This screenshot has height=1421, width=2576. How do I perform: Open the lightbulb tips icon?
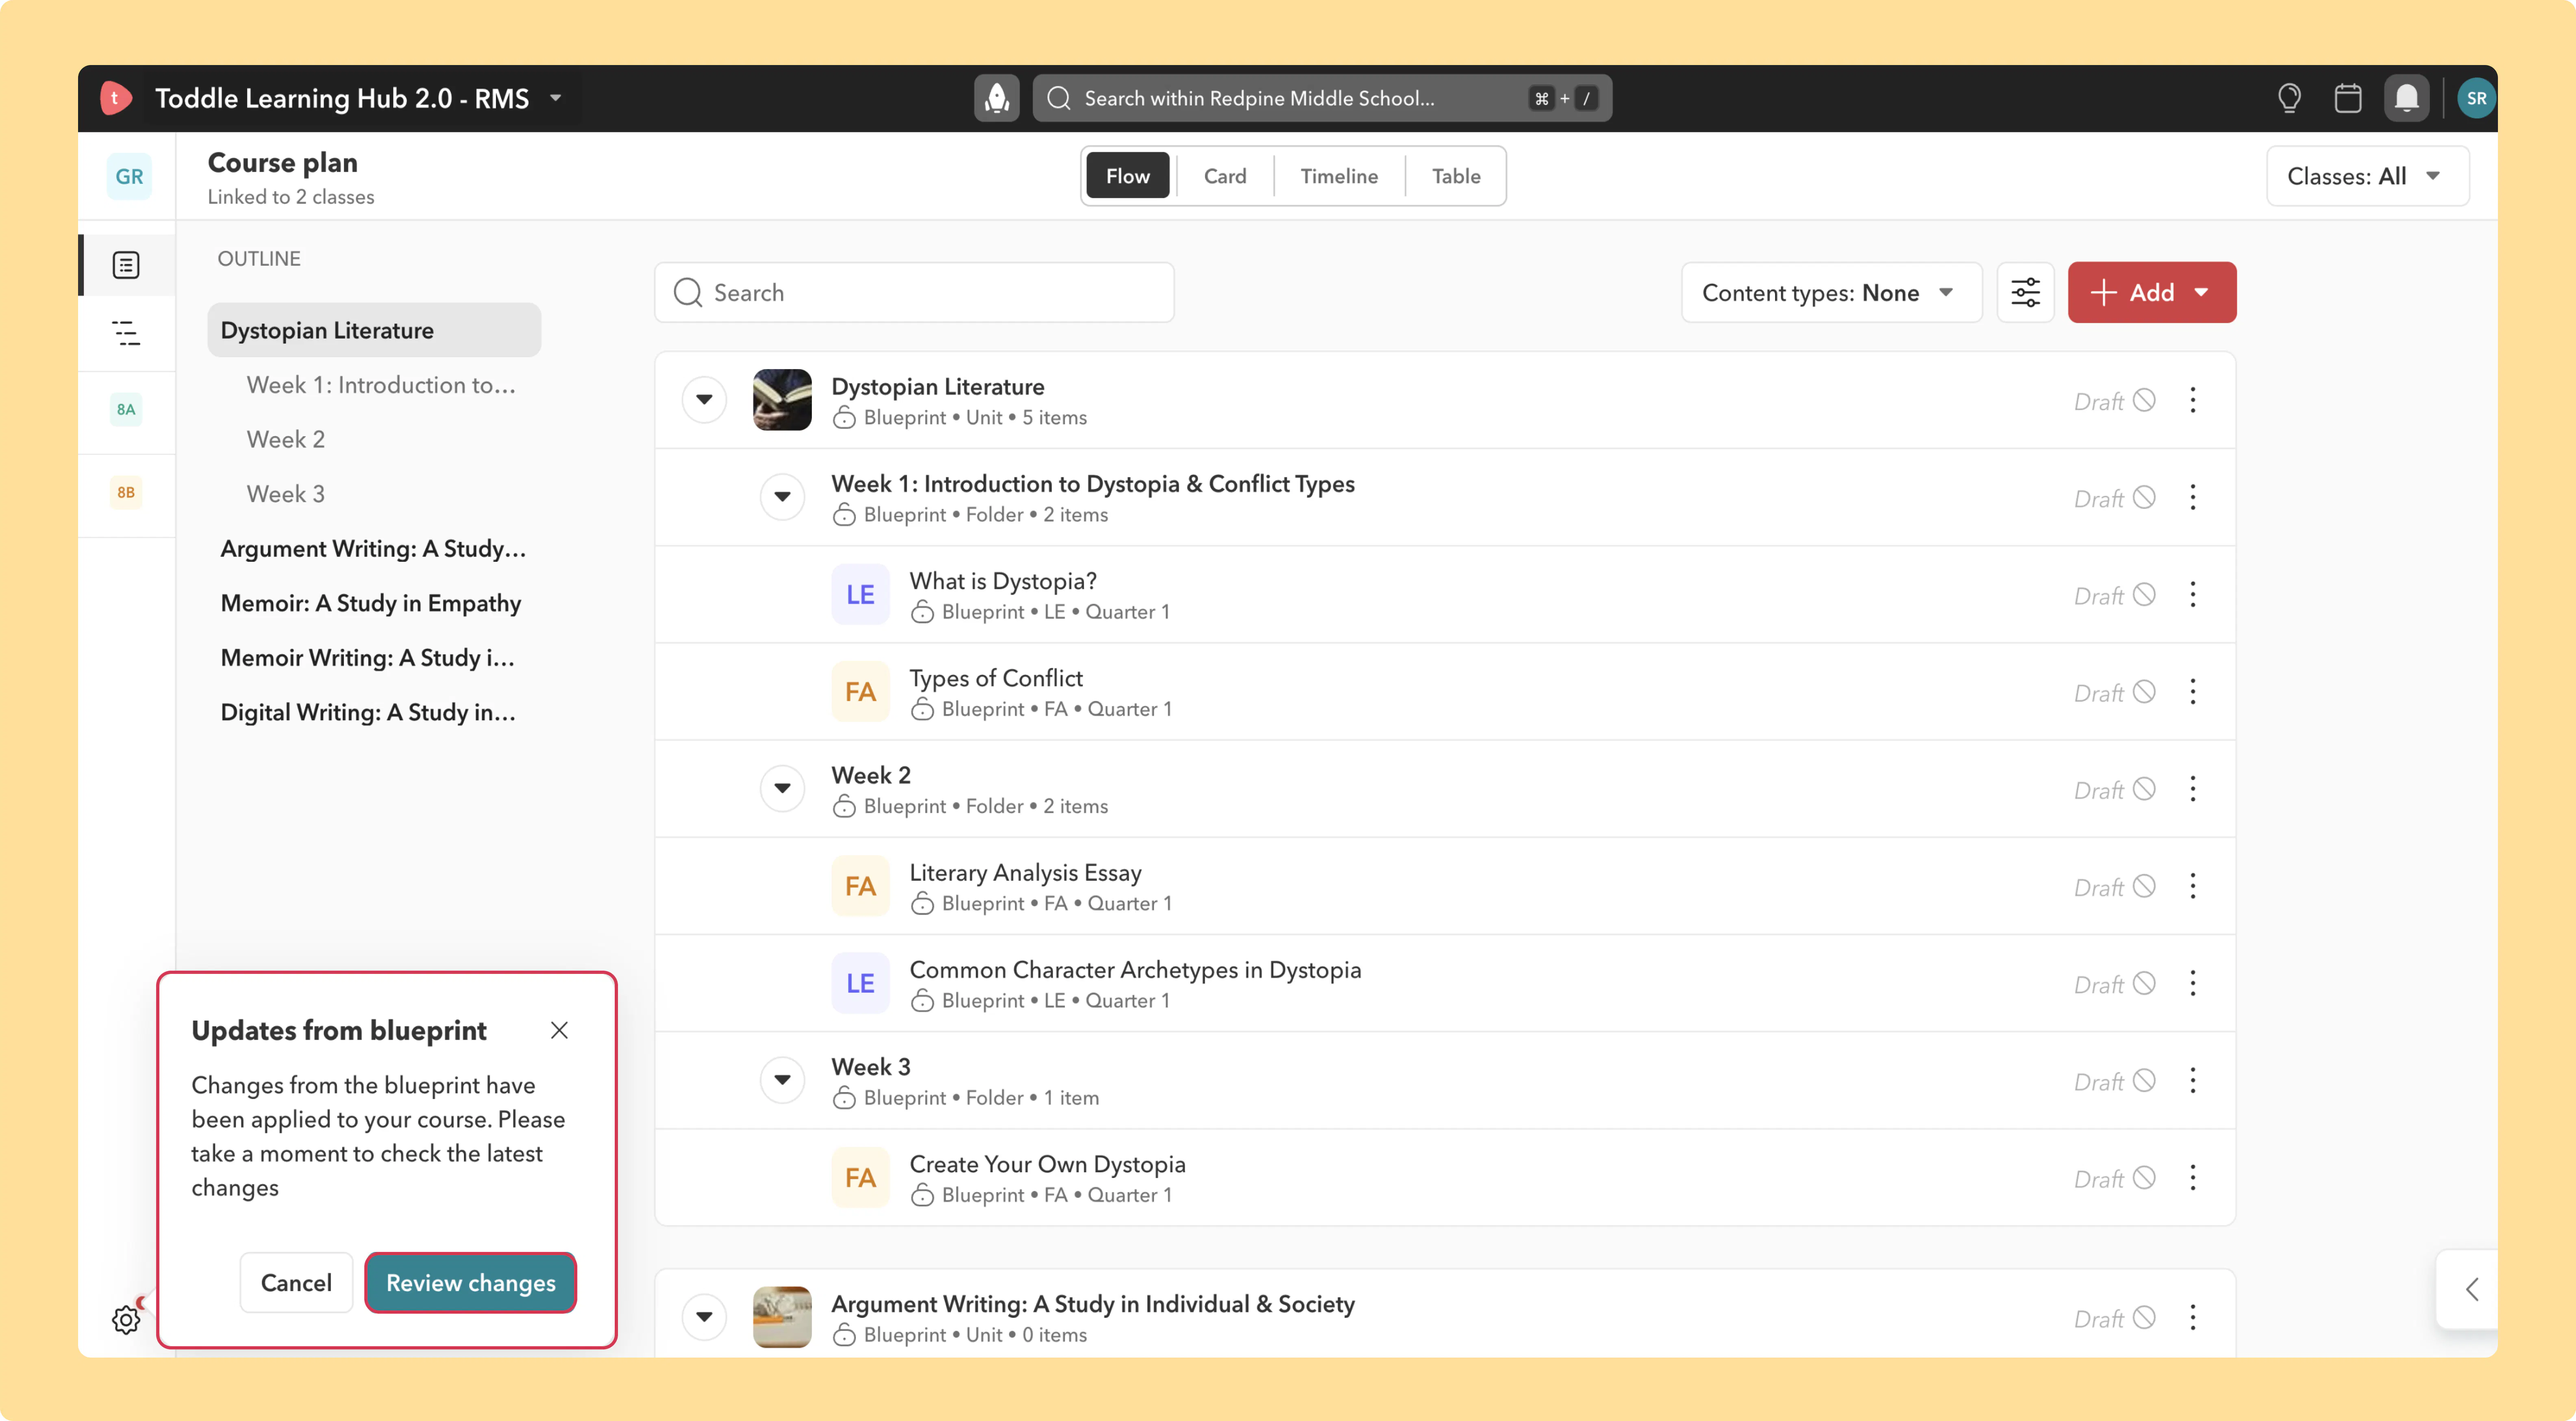2289,98
